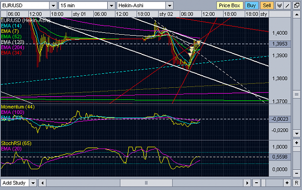Viewport: 302px width, 190px height.
Task: Click the -0,0023 momentum value
Action: (280, 119)
